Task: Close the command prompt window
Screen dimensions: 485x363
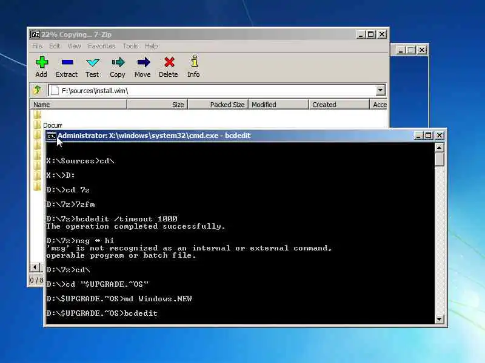Action: coord(439,136)
